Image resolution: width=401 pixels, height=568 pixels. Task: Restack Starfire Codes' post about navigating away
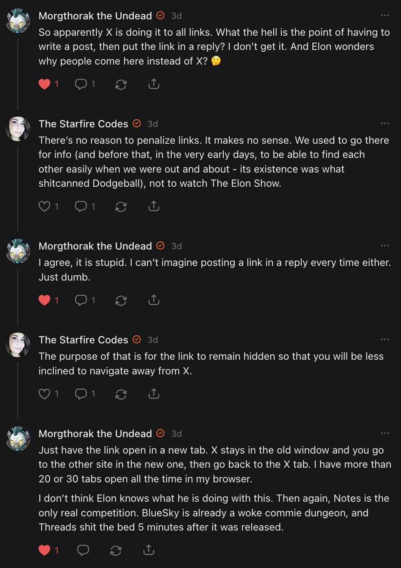(121, 394)
